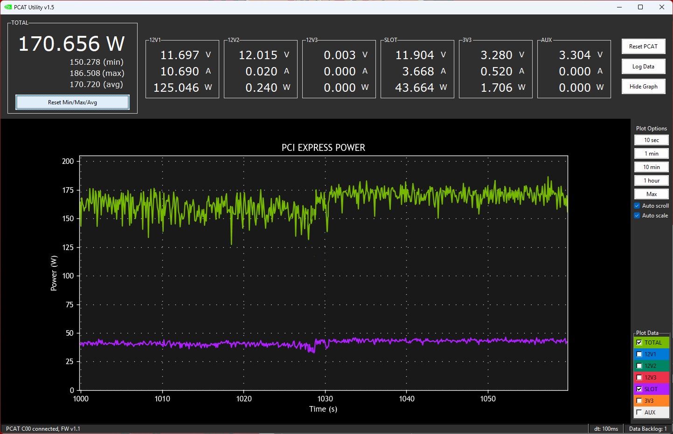The image size is (673, 434).
Task: Click the SLOT current value 3.668
Action: [418, 71]
